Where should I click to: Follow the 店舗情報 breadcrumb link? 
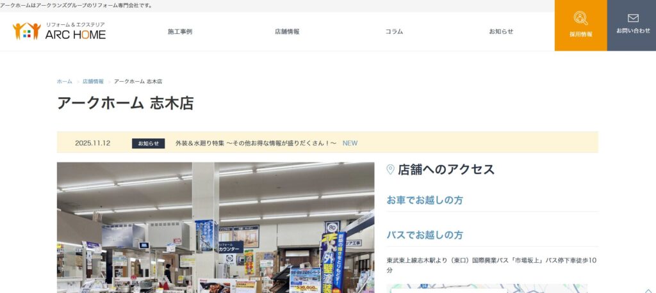pyautogui.click(x=93, y=81)
